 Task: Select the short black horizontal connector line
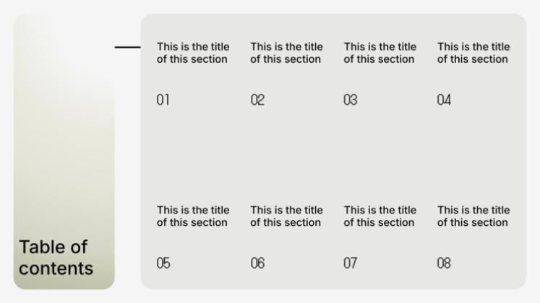[x=128, y=48]
